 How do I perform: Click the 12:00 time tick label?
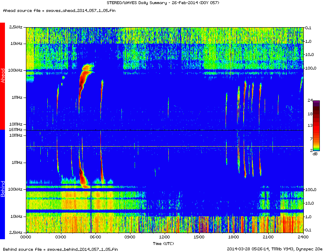165,237
